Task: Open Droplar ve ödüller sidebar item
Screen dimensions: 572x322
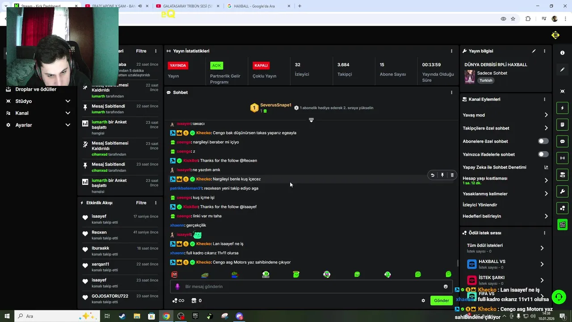Action: [x=36, y=89]
